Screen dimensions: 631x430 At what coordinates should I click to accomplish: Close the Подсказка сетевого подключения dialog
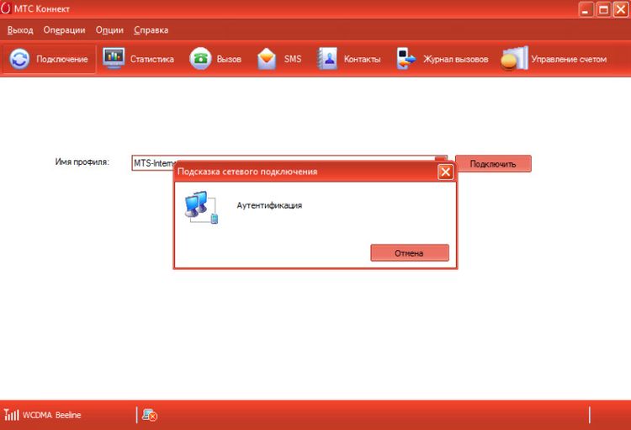445,173
